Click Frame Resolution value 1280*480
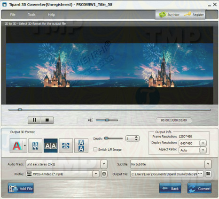 (x=186, y=136)
